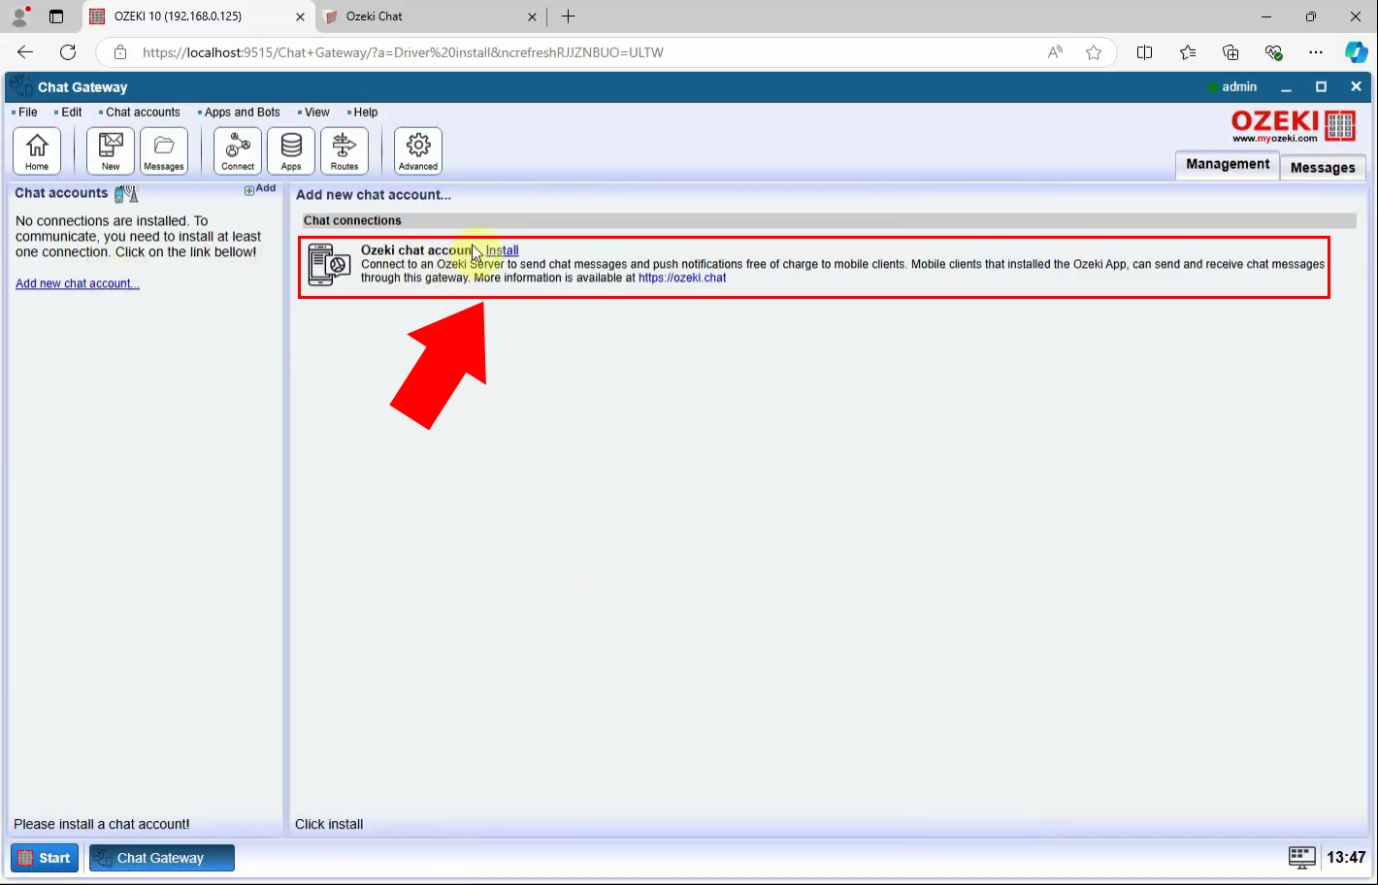Screen dimensions: 1378x885
Task: Open the browser profile icon
Action: (19, 16)
